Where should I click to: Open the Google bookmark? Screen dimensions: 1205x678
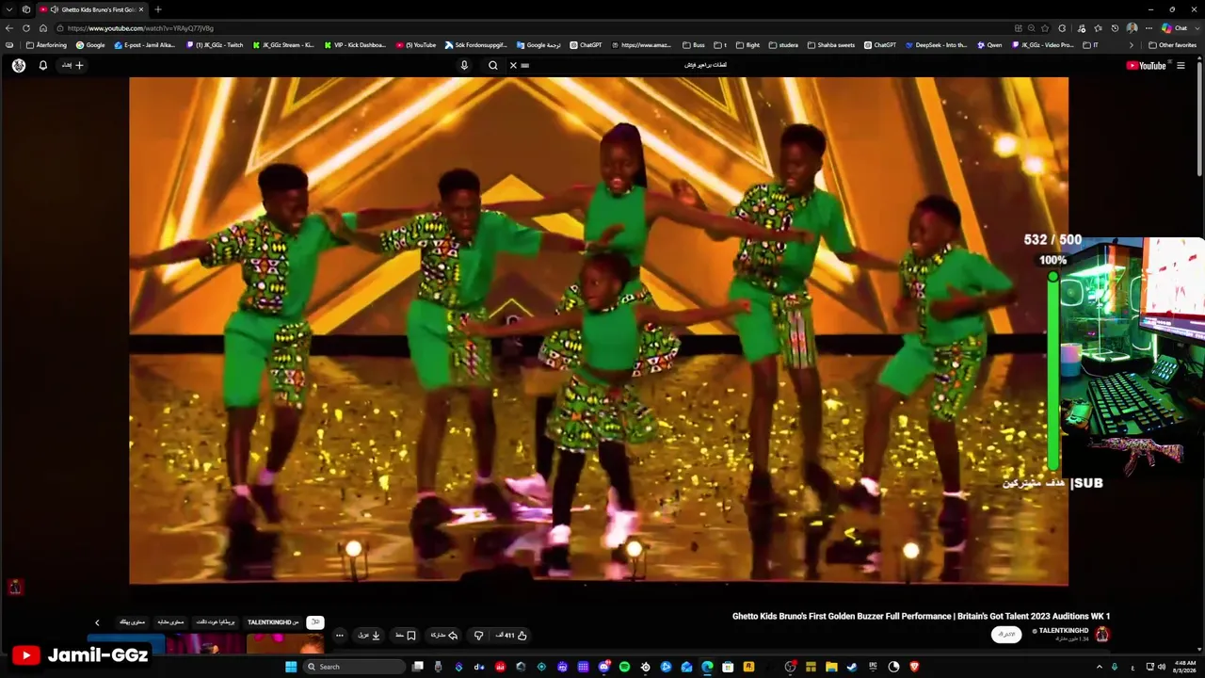tap(90, 45)
